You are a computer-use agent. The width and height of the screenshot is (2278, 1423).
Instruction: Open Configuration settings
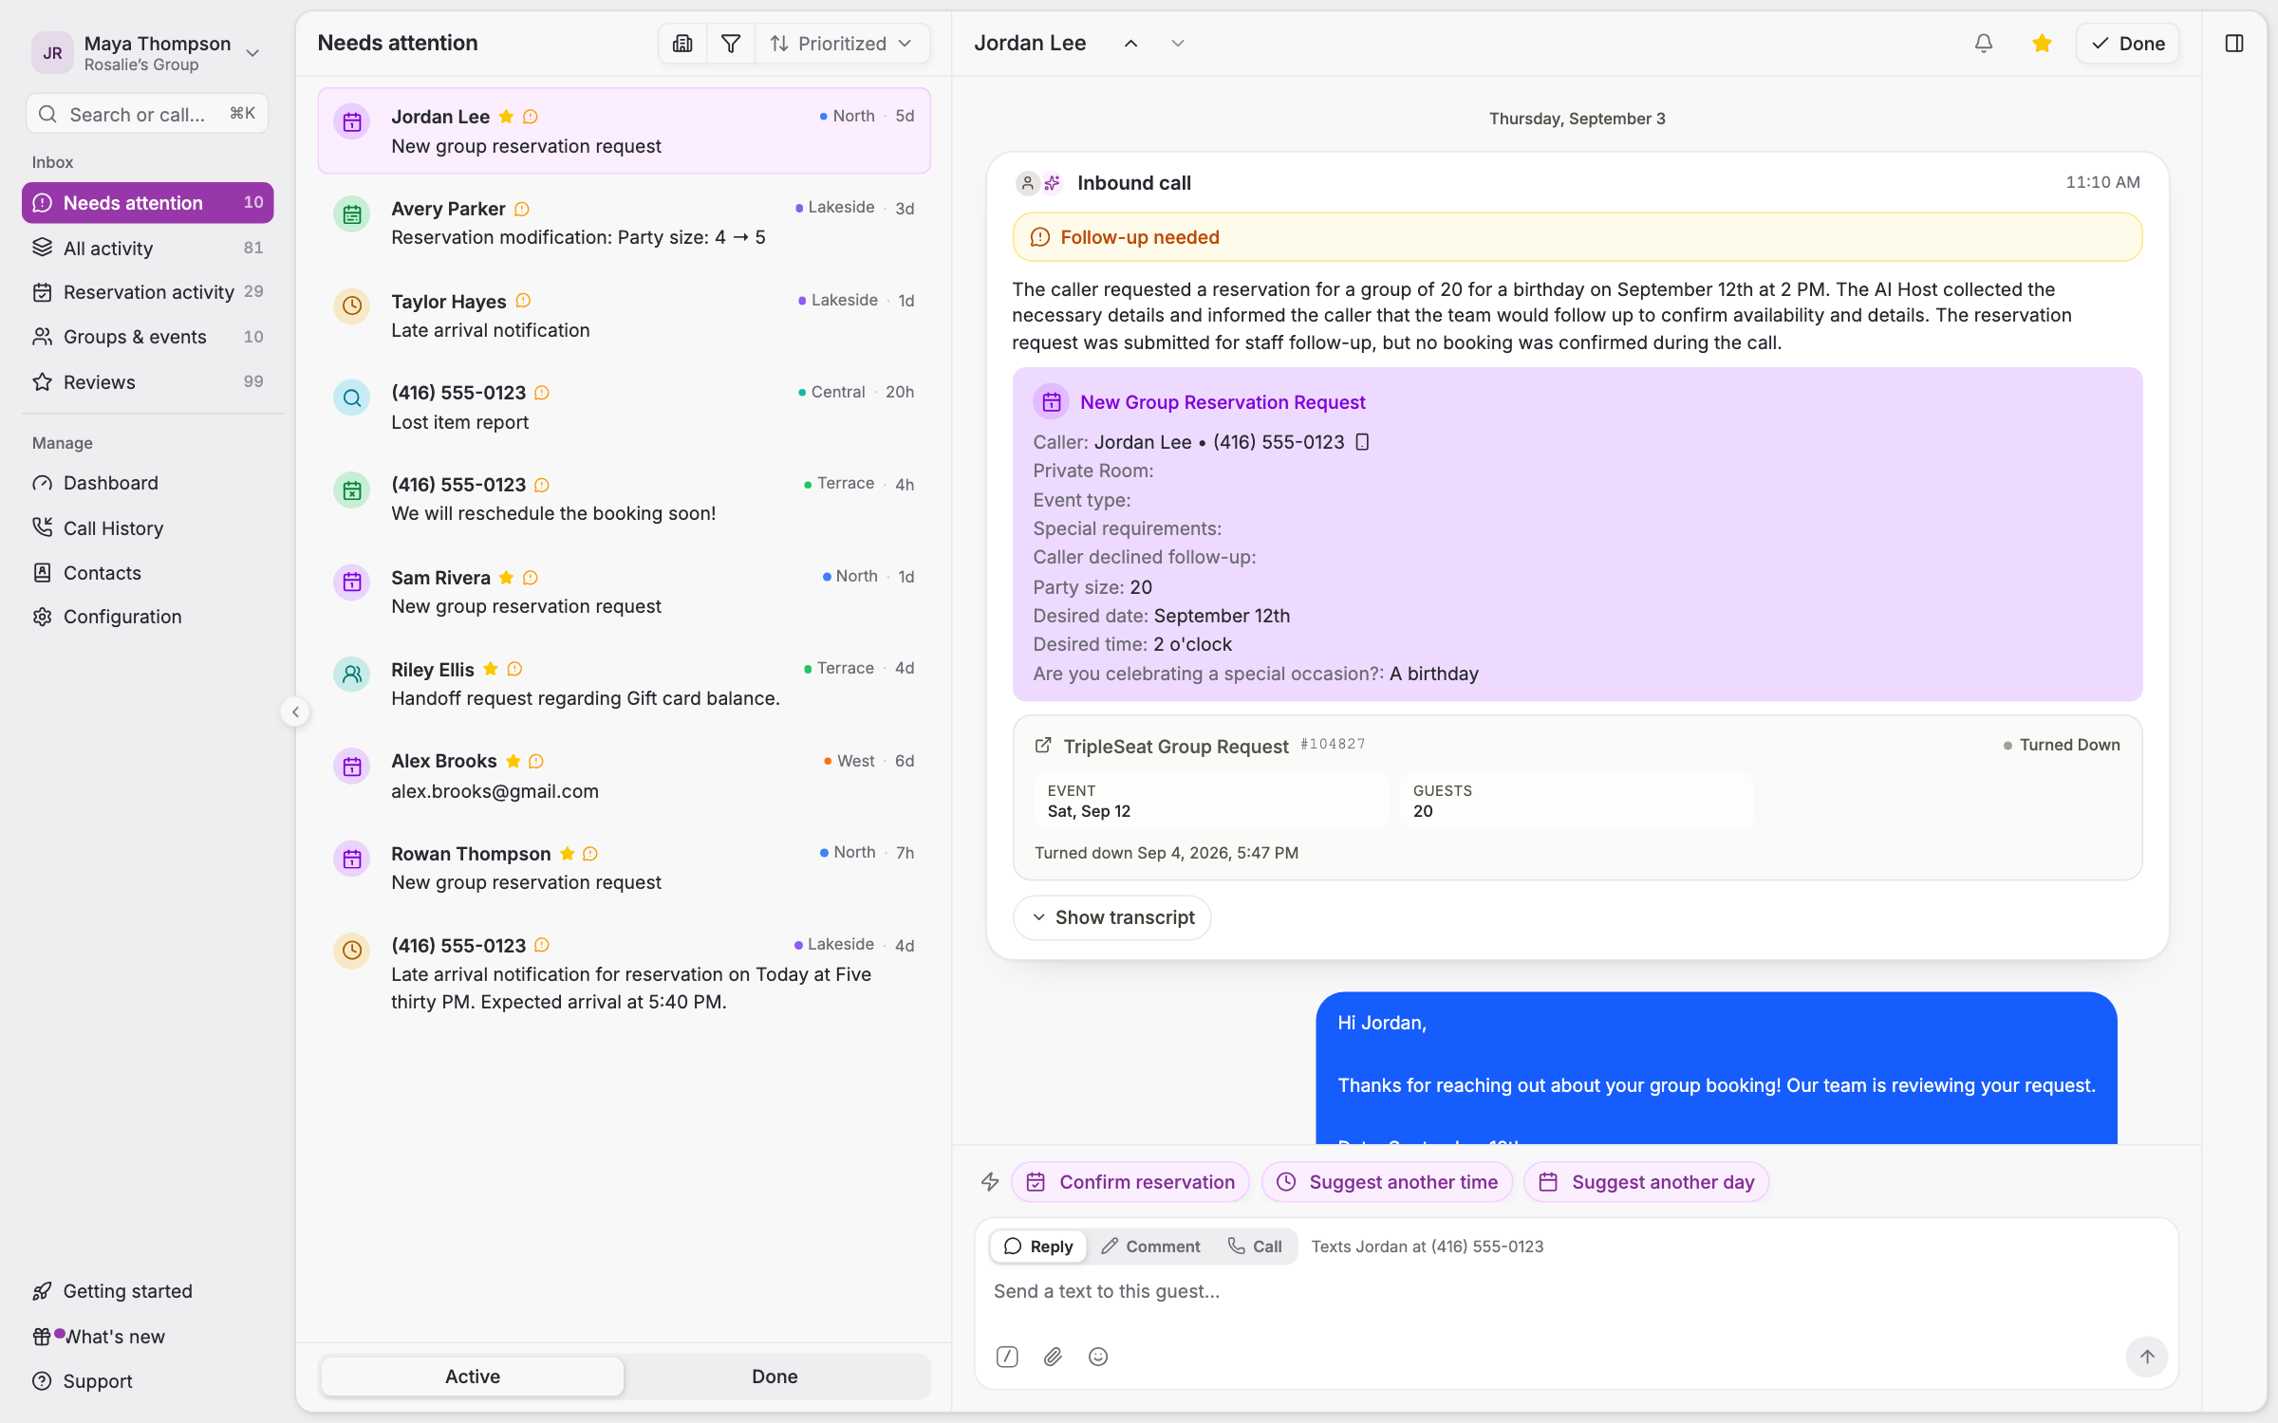pos(148,617)
